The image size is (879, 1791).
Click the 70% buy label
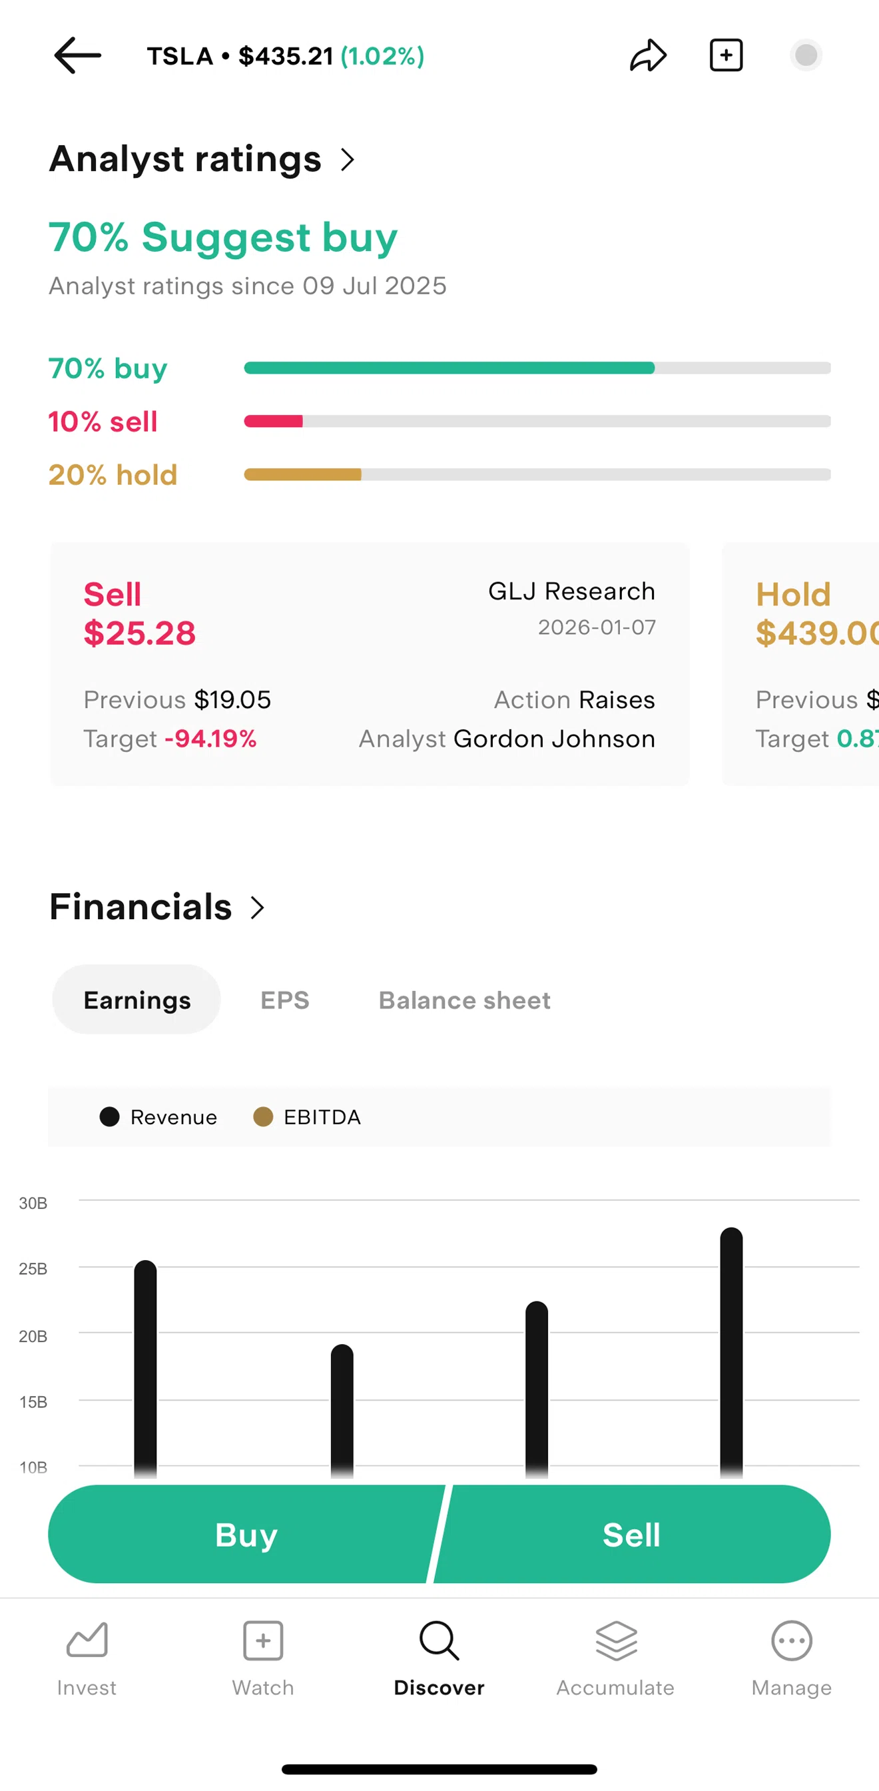(108, 368)
